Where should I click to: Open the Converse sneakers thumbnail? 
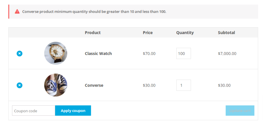pos(56,85)
